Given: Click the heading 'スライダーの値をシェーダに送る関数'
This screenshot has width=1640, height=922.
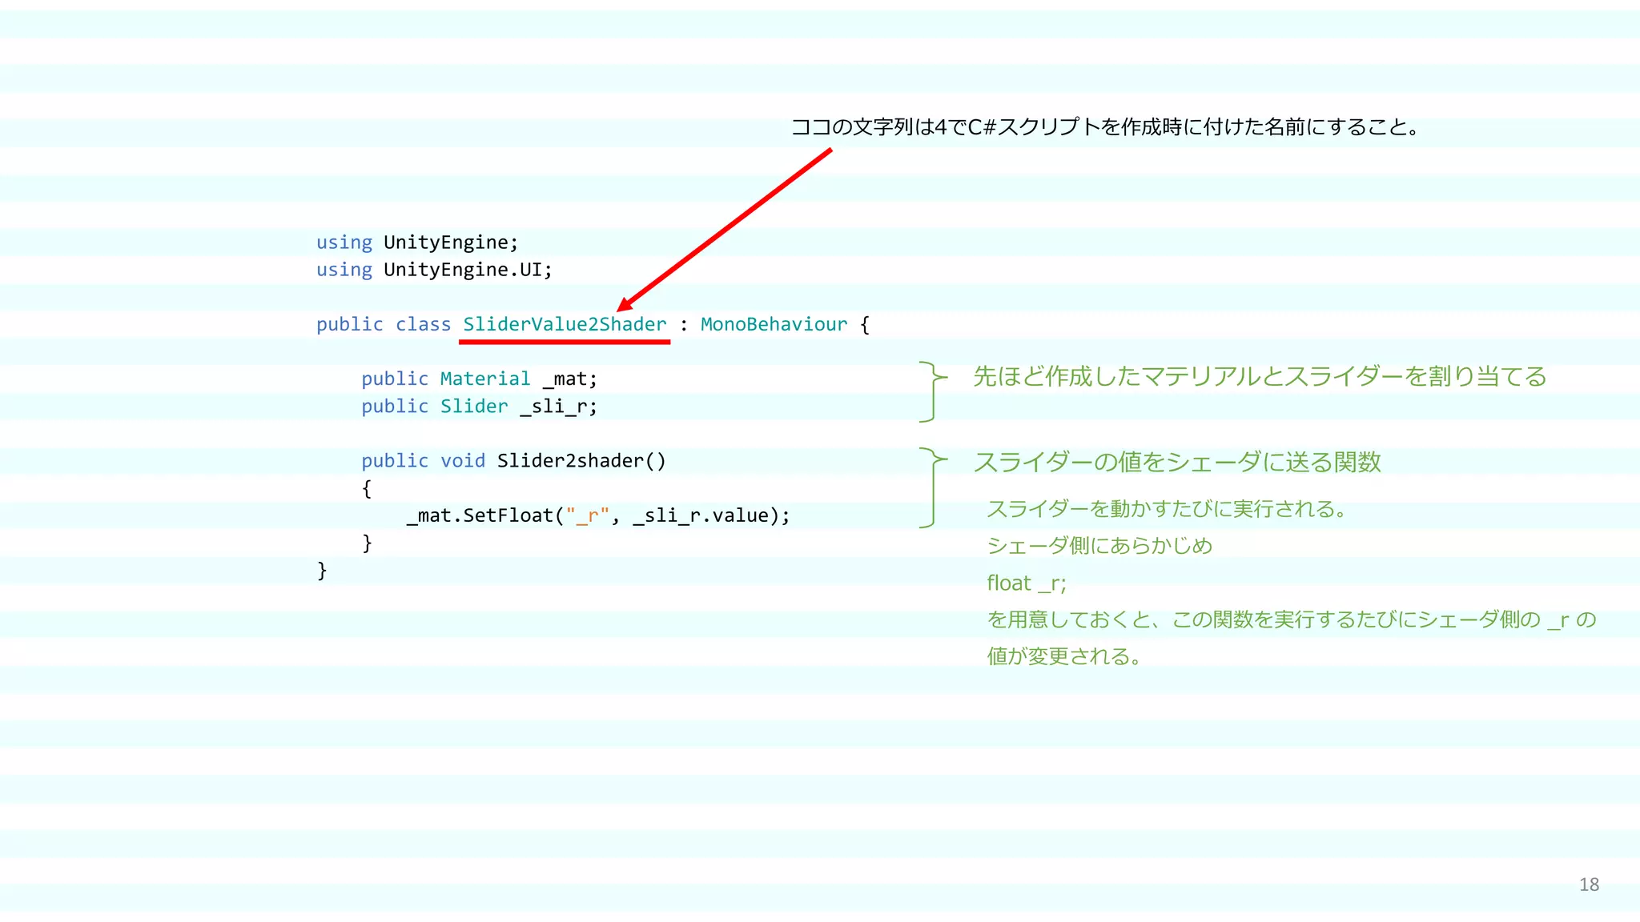Looking at the screenshot, I should click(x=1177, y=462).
